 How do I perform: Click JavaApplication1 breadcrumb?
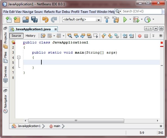tap(29, 126)
